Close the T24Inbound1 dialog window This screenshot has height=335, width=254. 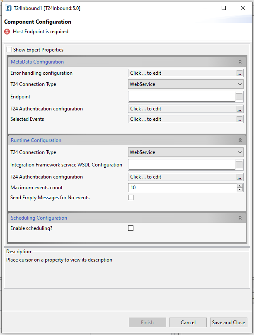pyautogui.click(x=243, y=8)
